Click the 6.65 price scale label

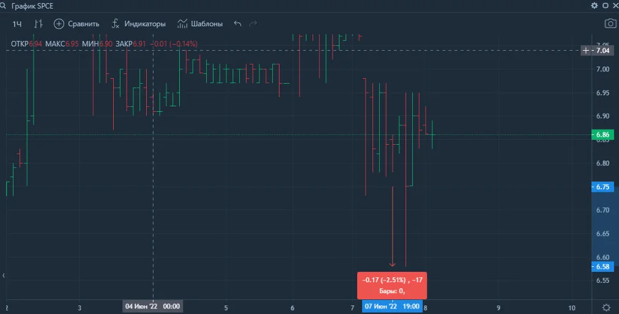pos(602,233)
